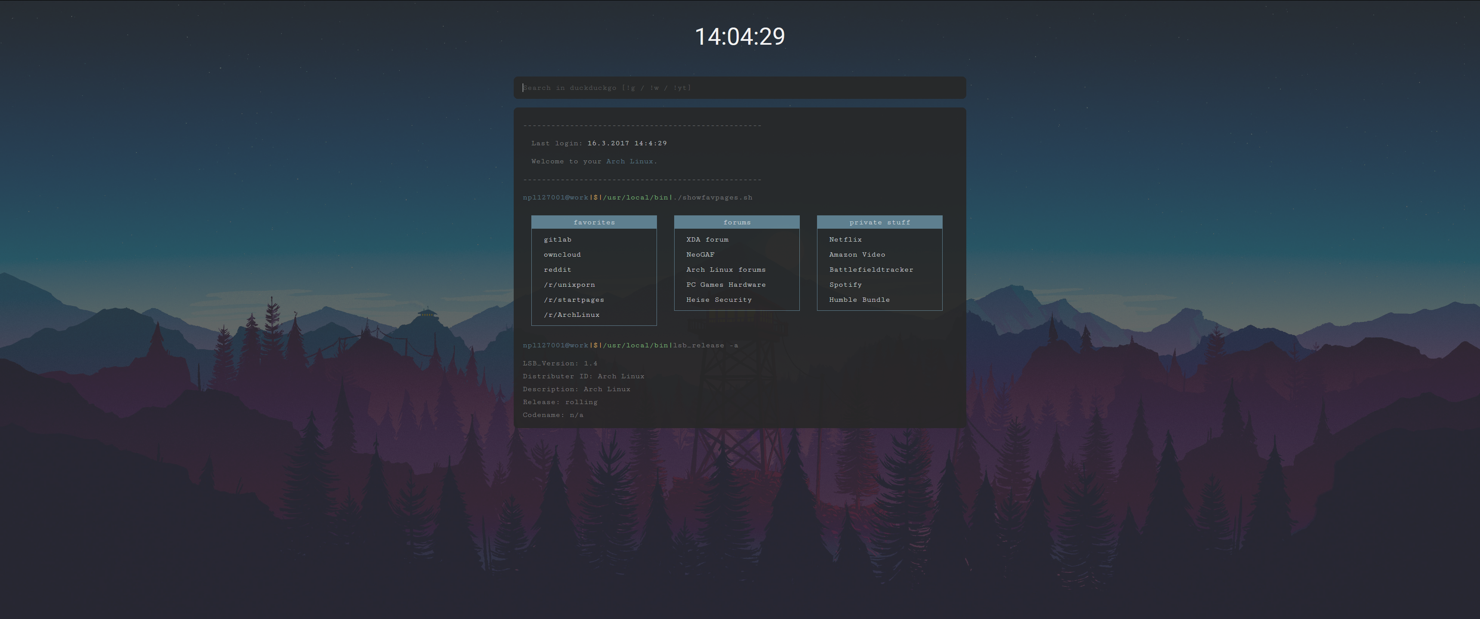The height and width of the screenshot is (619, 1480).
Task: Open the /r/ArchLinux subreddit link
Action: 571,315
